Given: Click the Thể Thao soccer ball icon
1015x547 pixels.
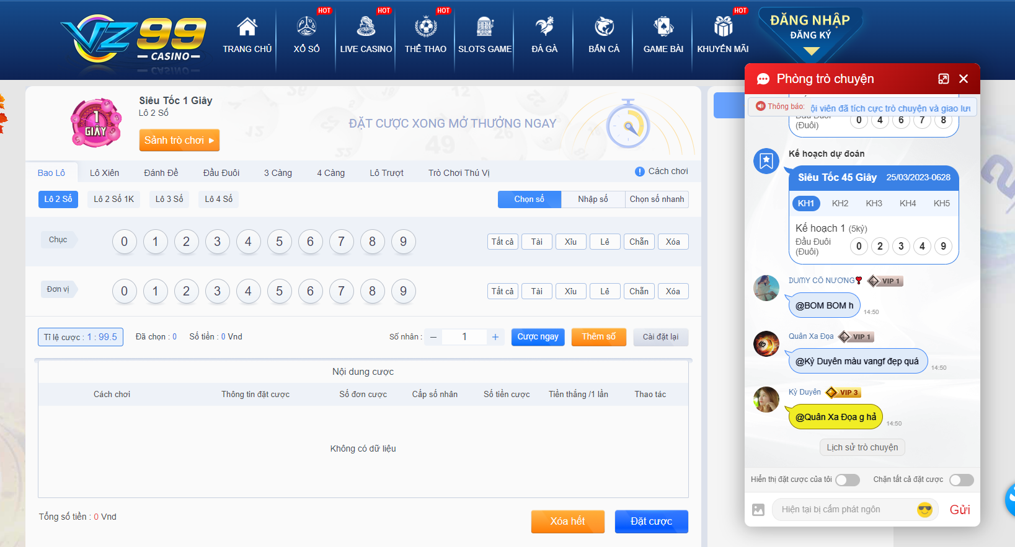Looking at the screenshot, I should point(425,27).
